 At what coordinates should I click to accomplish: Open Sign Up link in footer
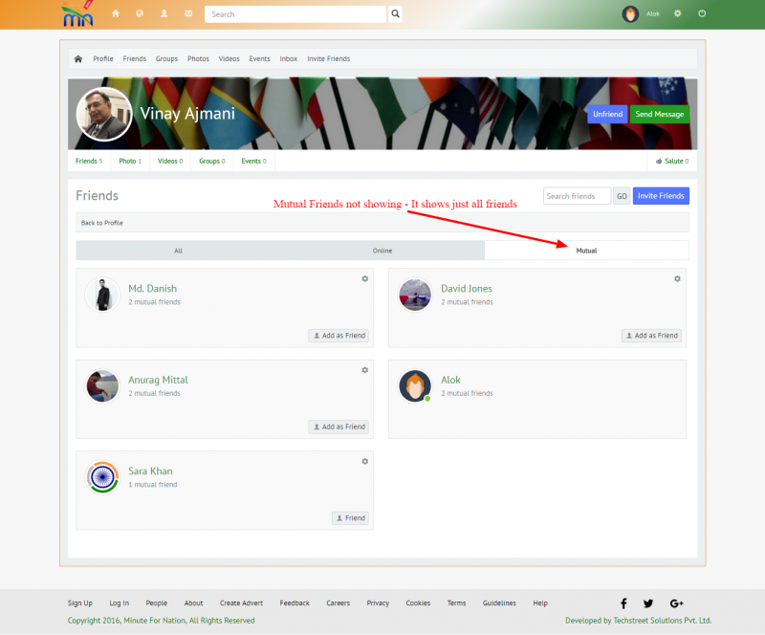tap(80, 603)
